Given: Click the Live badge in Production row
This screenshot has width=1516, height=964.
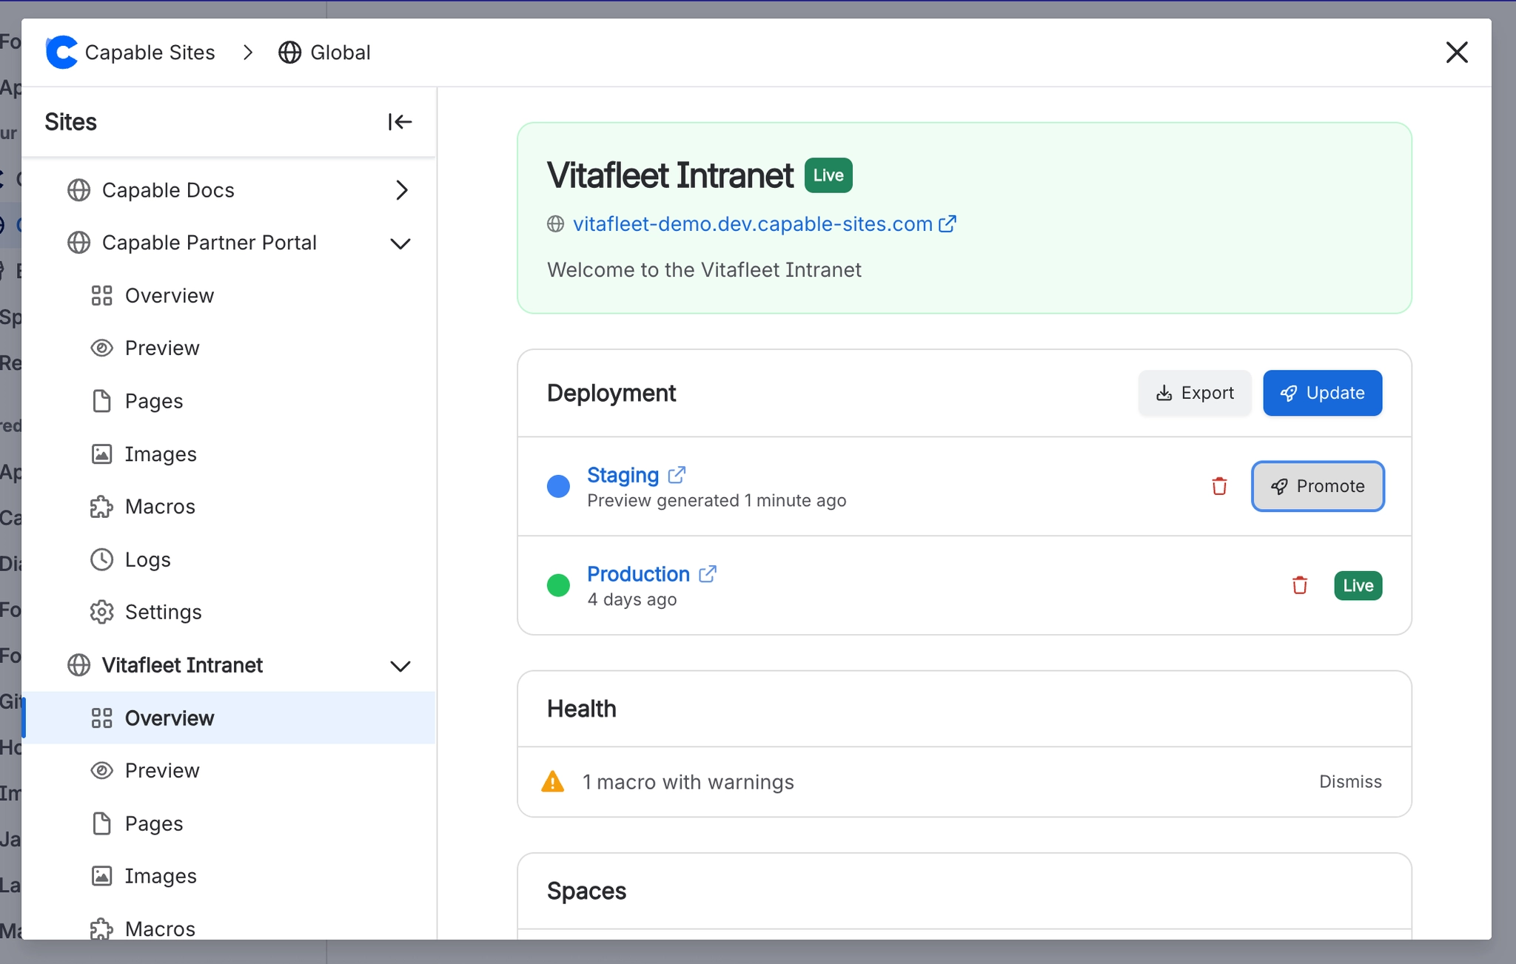Looking at the screenshot, I should coord(1358,585).
